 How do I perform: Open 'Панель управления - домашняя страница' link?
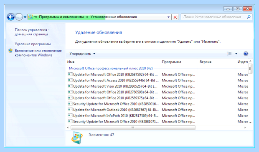(x=32, y=32)
